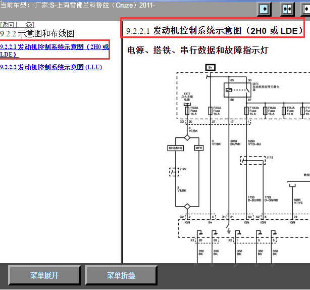This screenshot has height=290, width=310.
Task: Click the F2UA Fuse 15A label
Action: click(217, 111)
